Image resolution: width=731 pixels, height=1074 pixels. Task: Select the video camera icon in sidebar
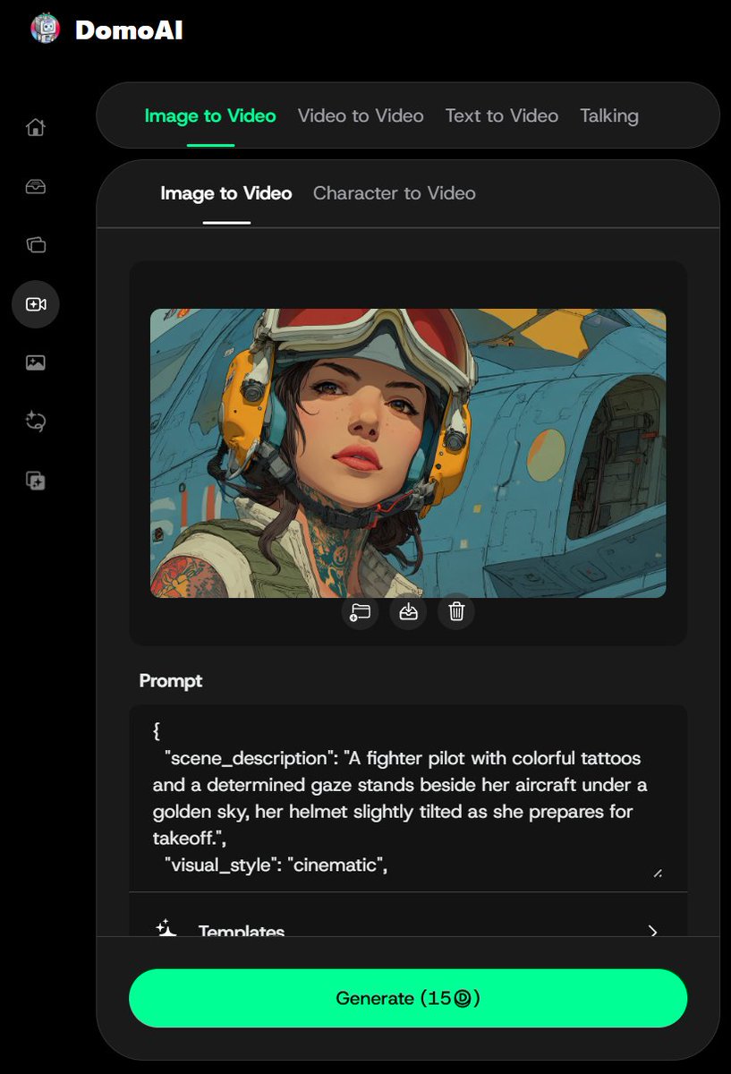click(36, 304)
